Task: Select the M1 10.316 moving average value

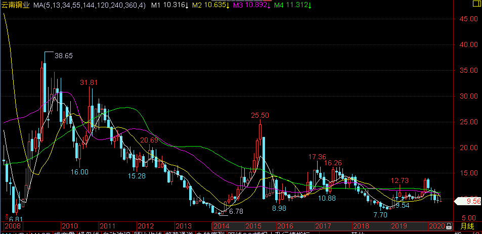Action: coord(170,5)
